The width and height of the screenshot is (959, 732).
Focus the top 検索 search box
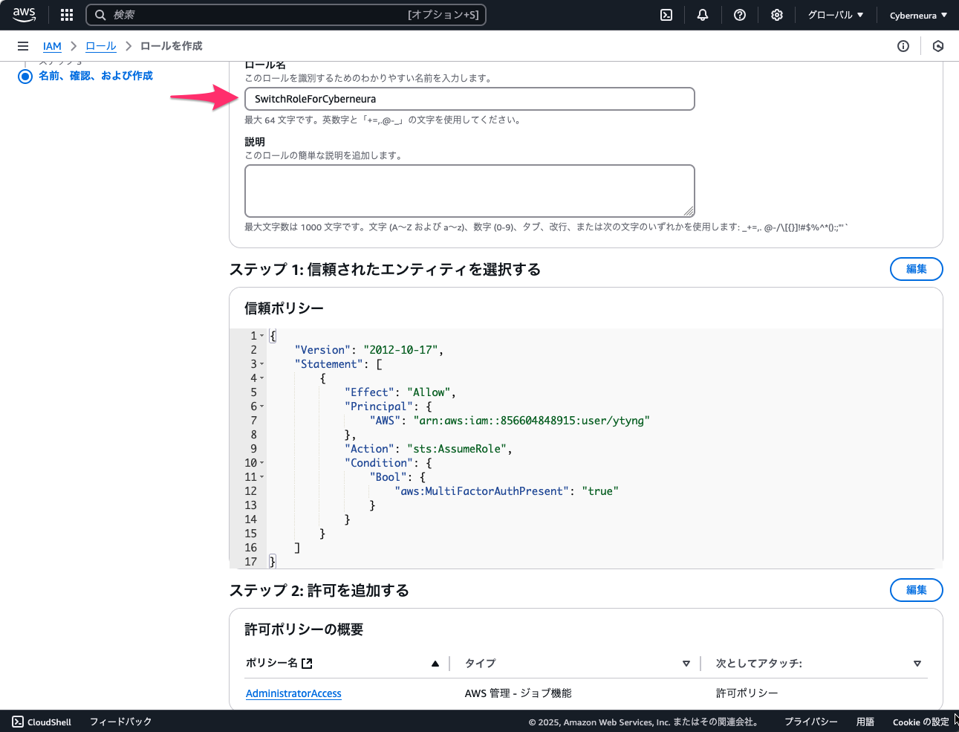tap(286, 15)
